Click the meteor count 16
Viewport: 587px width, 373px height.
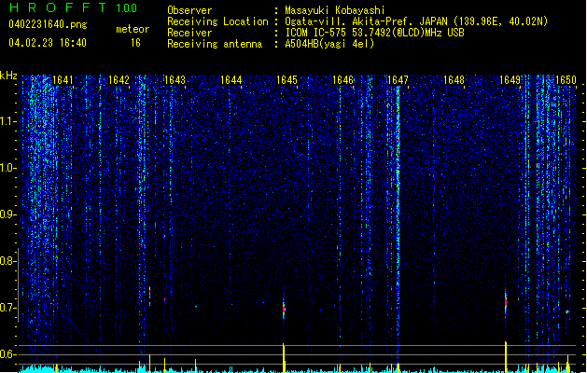pyautogui.click(x=135, y=43)
